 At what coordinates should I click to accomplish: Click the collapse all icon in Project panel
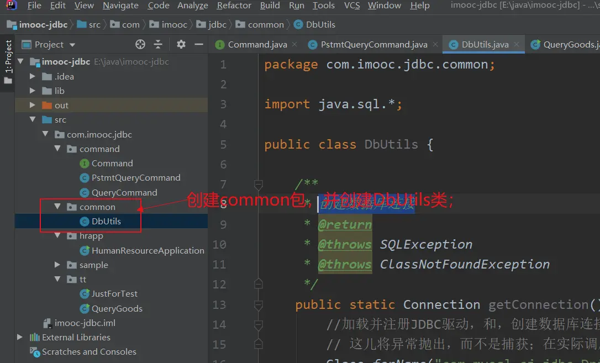158,45
